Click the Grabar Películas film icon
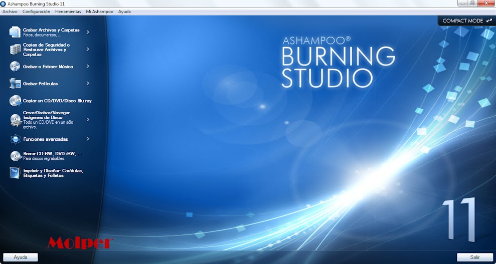The height and width of the screenshot is (264, 496). click(x=15, y=83)
